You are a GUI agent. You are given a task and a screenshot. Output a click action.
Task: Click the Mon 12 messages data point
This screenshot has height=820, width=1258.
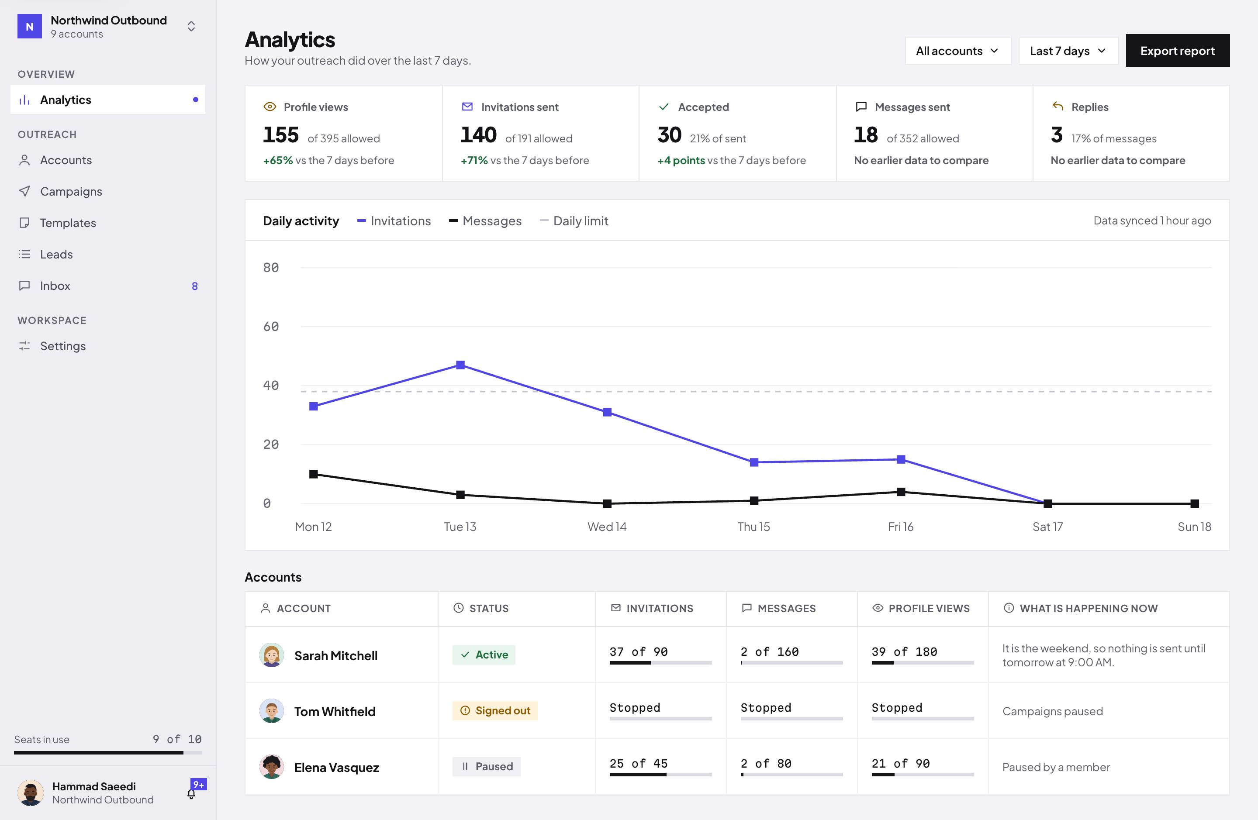point(314,474)
